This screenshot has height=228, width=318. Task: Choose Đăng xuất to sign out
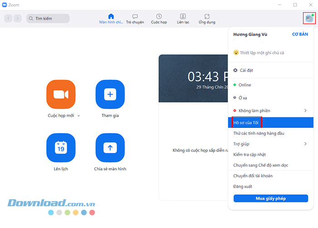(x=243, y=186)
